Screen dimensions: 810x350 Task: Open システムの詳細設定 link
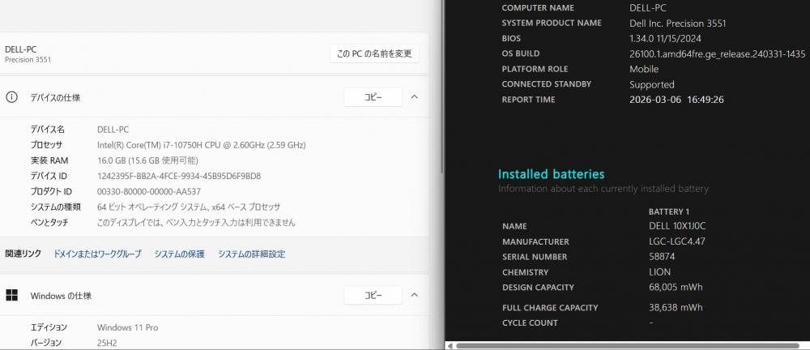click(251, 254)
